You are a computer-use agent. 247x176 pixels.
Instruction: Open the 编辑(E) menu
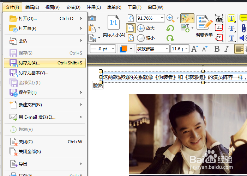tap(32, 7)
